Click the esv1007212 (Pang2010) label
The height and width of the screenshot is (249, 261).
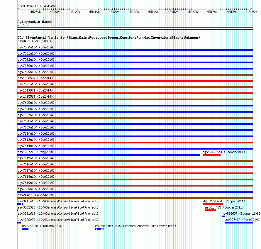(x=36, y=152)
